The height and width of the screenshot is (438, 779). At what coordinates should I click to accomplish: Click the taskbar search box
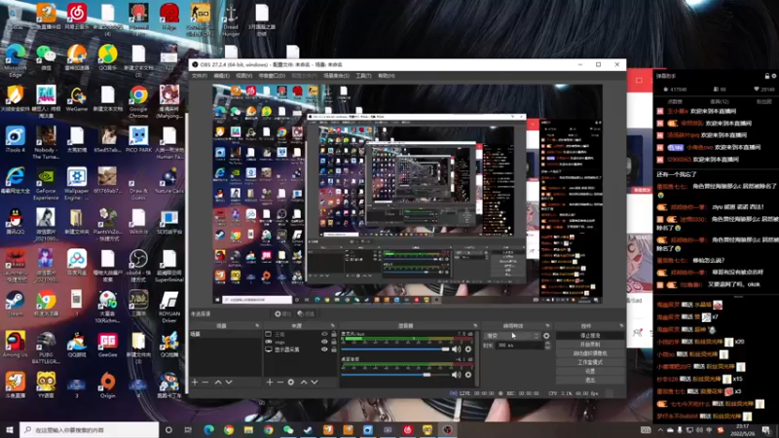pyautogui.click(x=90, y=429)
